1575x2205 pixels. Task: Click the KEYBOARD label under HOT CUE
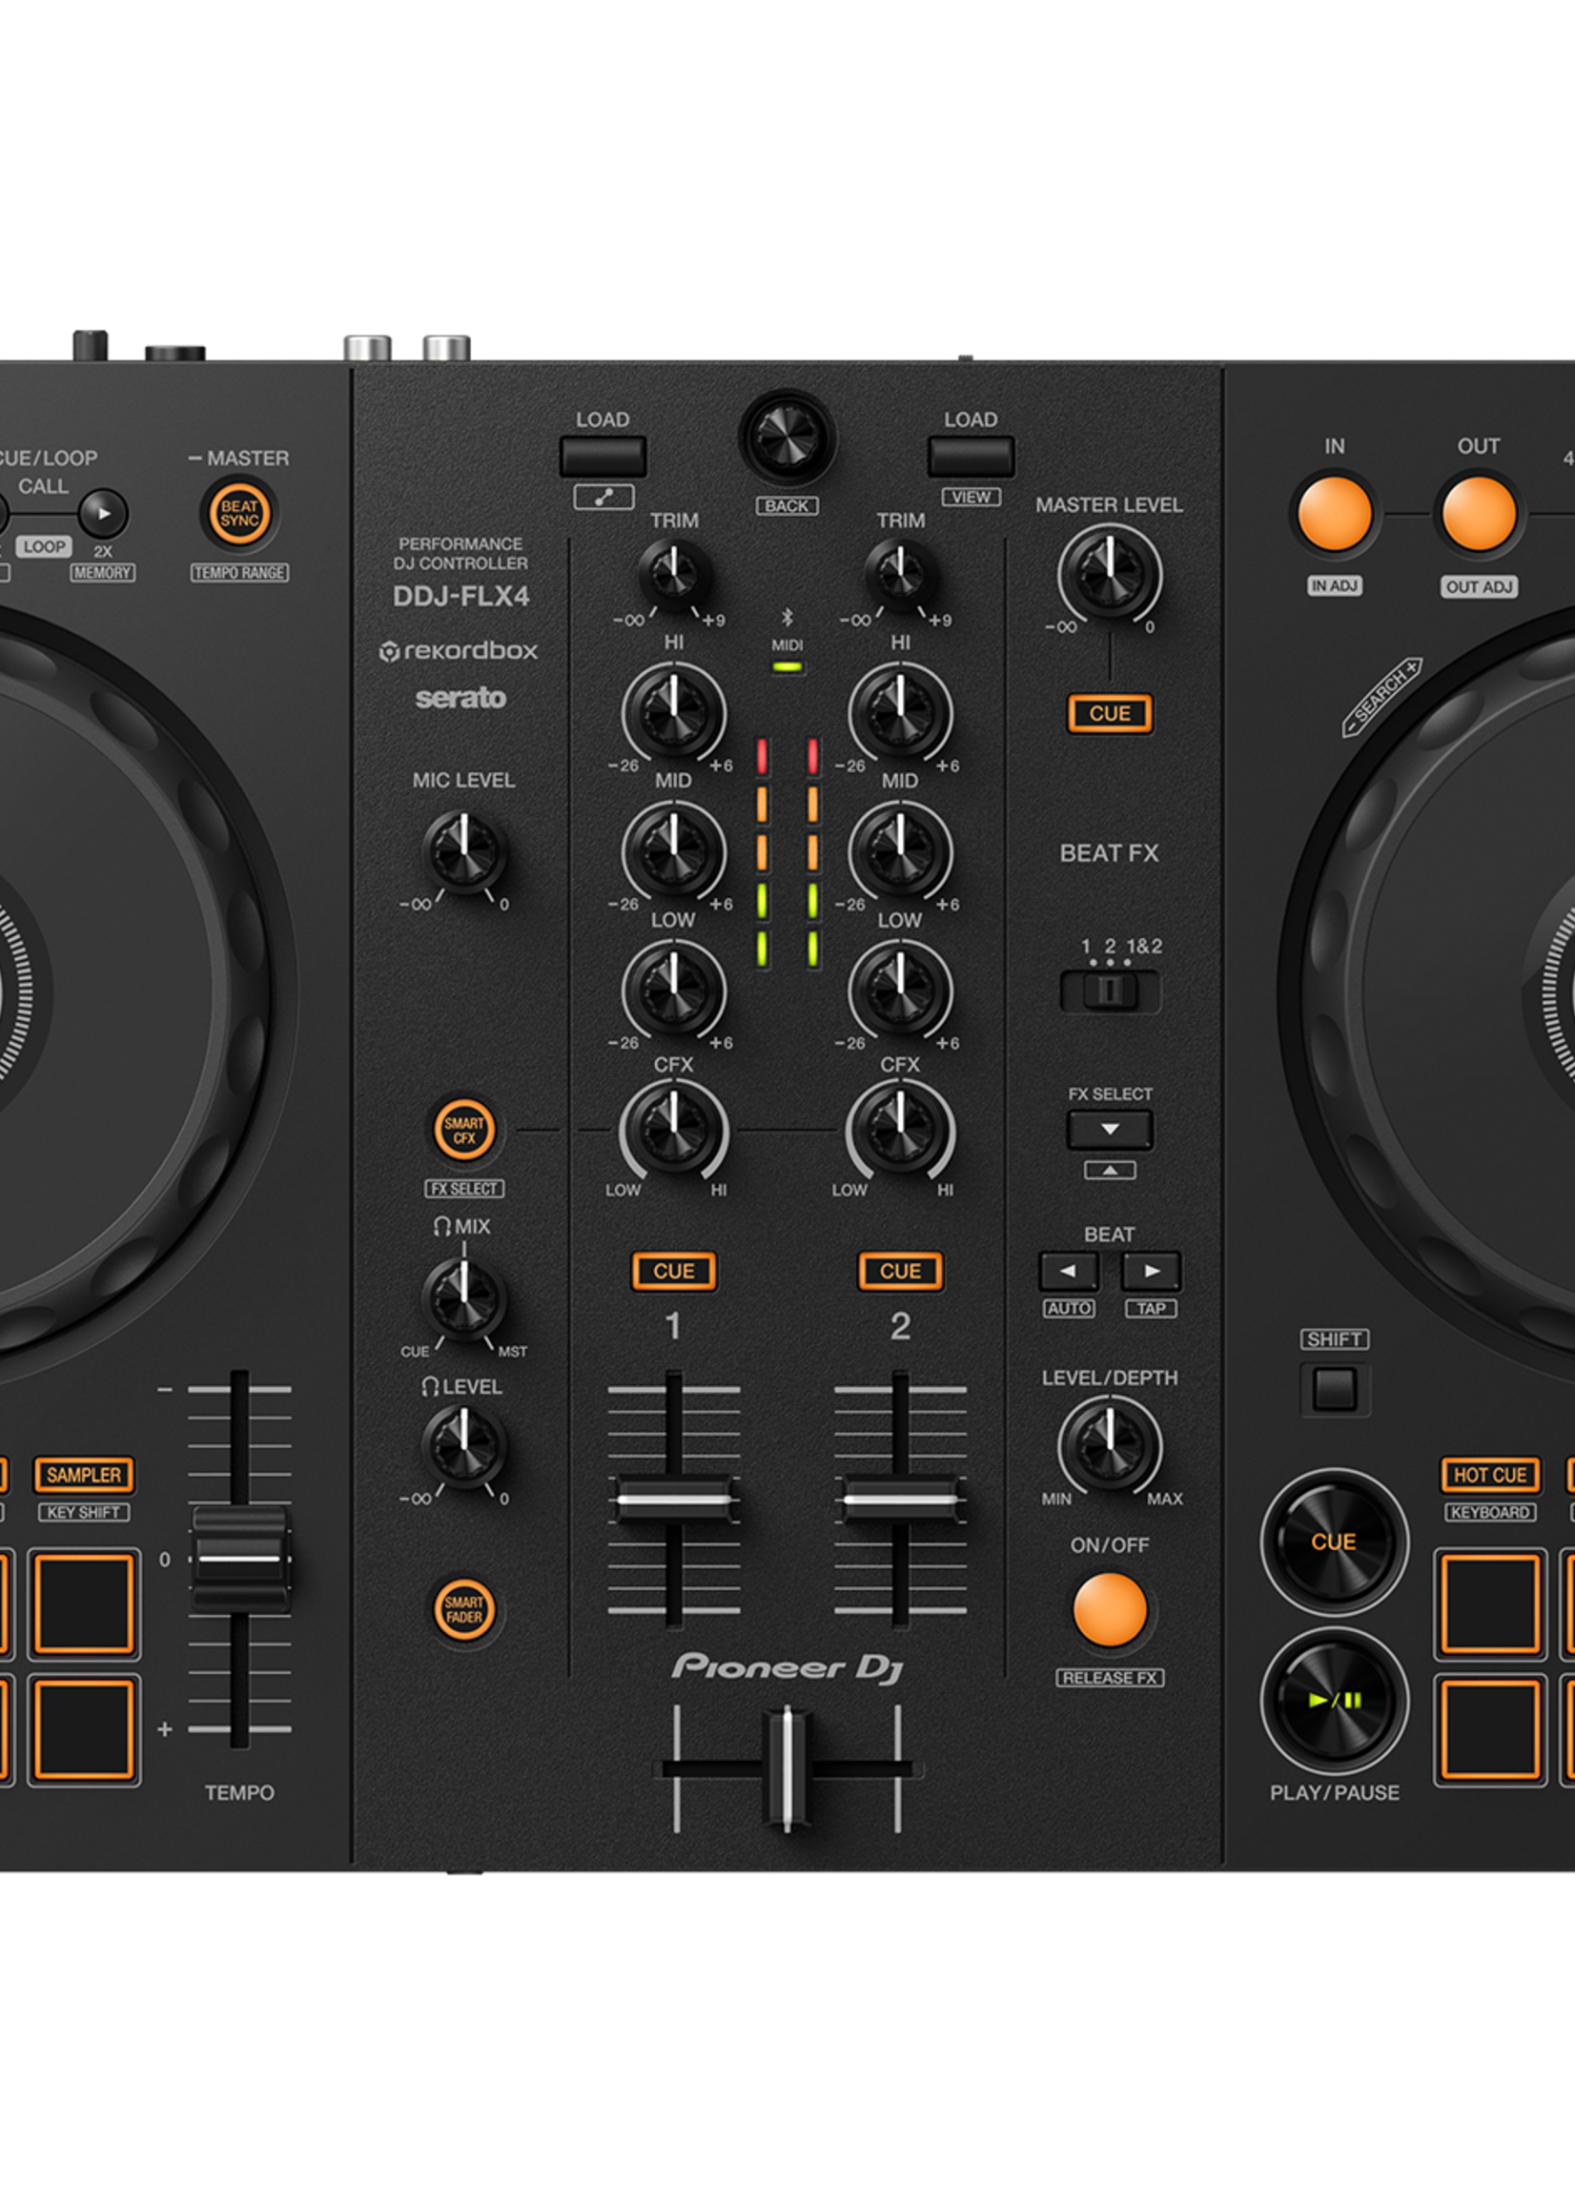pyautogui.click(x=1489, y=1513)
